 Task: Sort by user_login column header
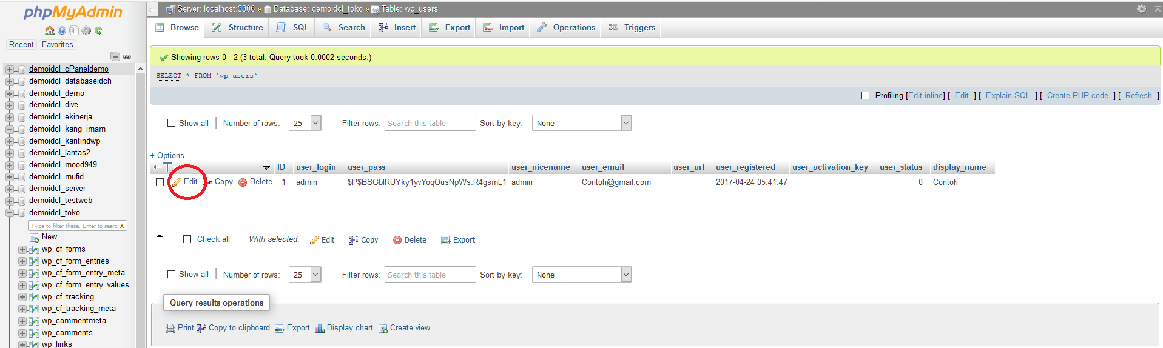point(315,167)
